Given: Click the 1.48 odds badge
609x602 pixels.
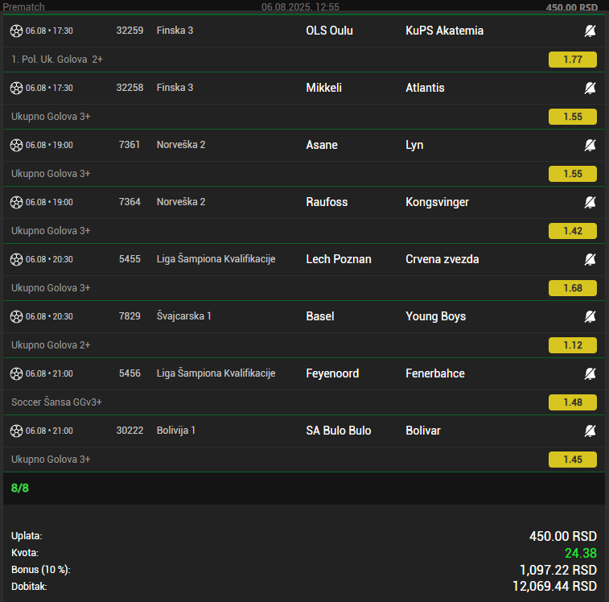Looking at the screenshot, I should pos(573,402).
